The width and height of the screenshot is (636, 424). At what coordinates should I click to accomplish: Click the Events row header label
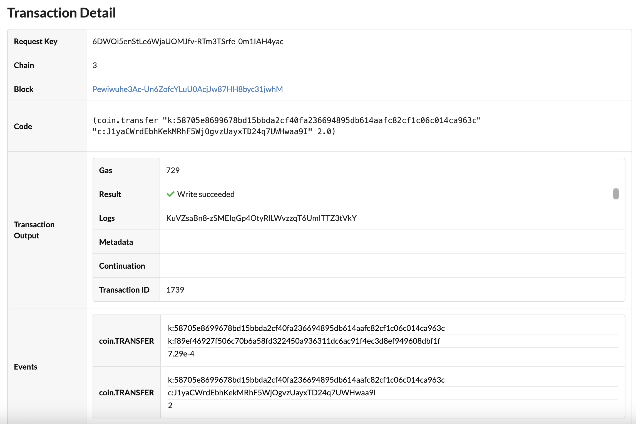[x=26, y=367]
